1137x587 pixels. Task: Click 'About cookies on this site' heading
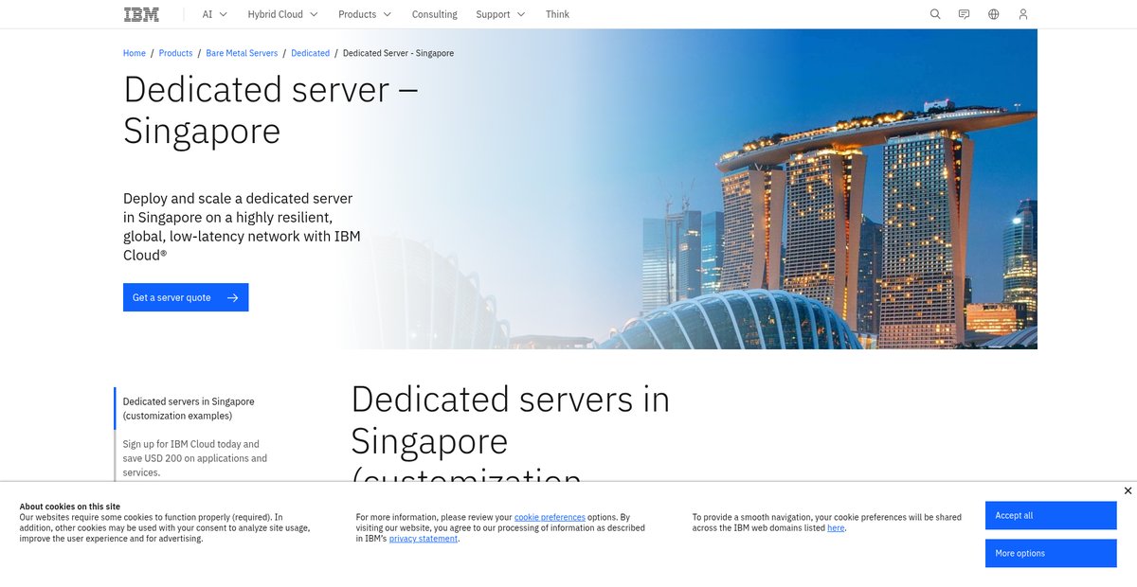coord(70,507)
